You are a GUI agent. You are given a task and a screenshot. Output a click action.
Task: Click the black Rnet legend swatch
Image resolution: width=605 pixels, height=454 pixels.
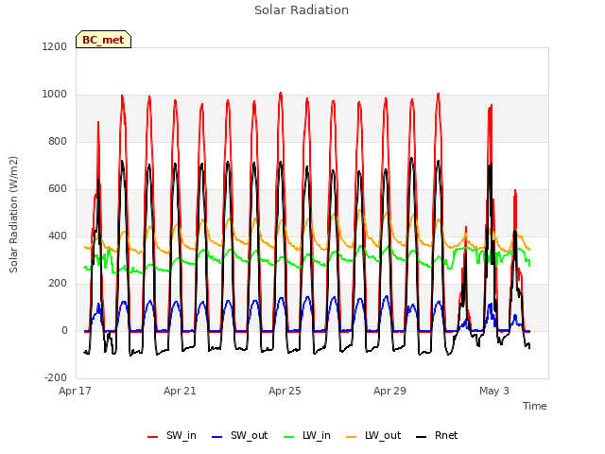click(x=422, y=437)
